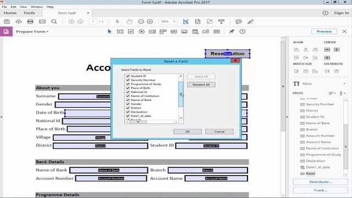Click the District text field on form
The width and height of the screenshot is (352, 198).
click(x=100, y=146)
